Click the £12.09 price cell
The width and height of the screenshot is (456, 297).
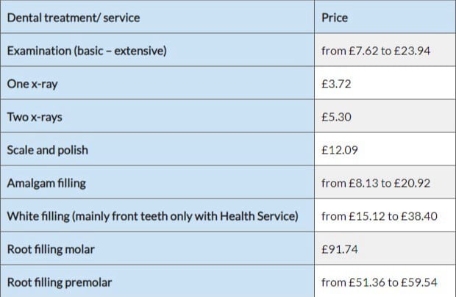[339, 150]
